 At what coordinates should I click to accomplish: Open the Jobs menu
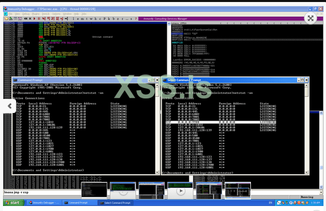(84, 14)
